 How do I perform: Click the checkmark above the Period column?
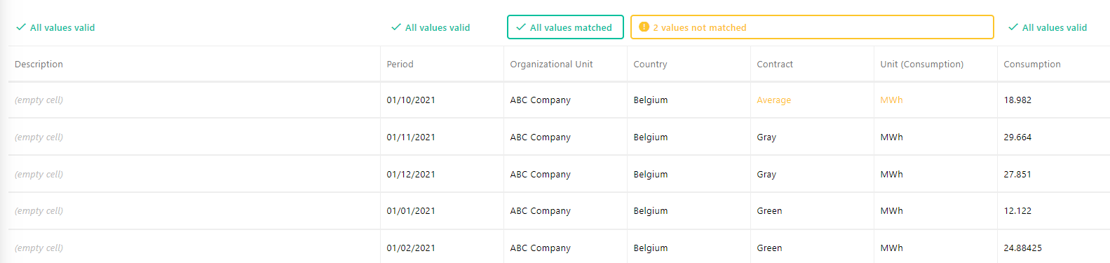click(396, 27)
